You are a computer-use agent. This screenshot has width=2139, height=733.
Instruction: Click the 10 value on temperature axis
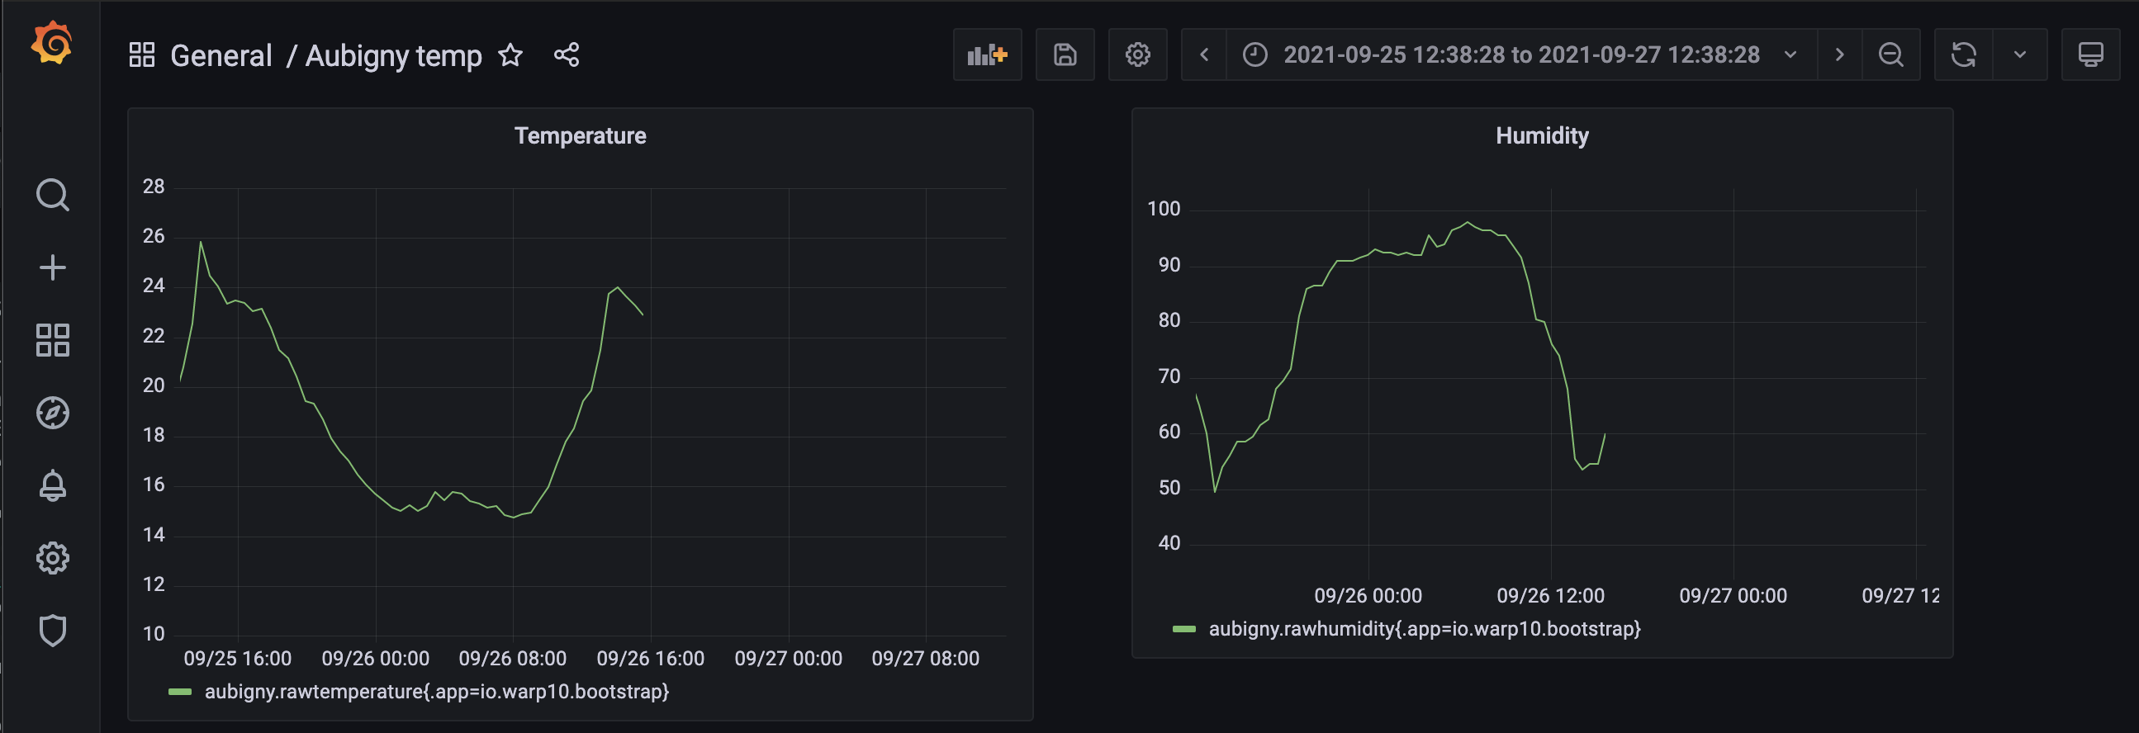pos(154,634)
